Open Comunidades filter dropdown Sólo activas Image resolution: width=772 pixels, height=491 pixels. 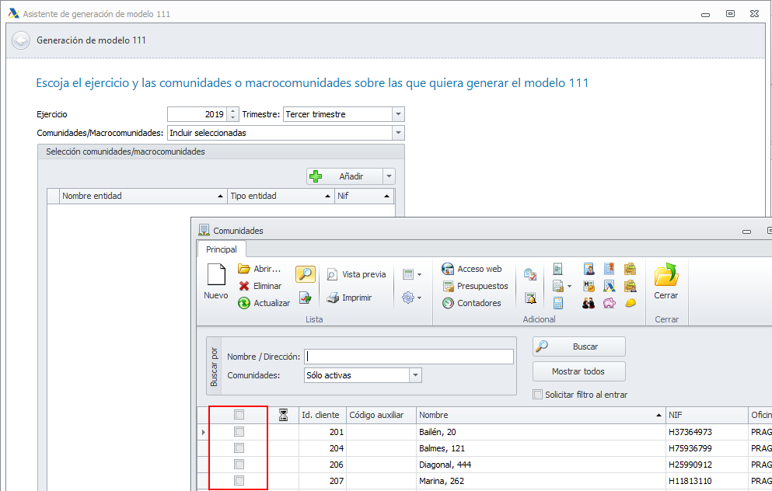[x=415, y=375]
